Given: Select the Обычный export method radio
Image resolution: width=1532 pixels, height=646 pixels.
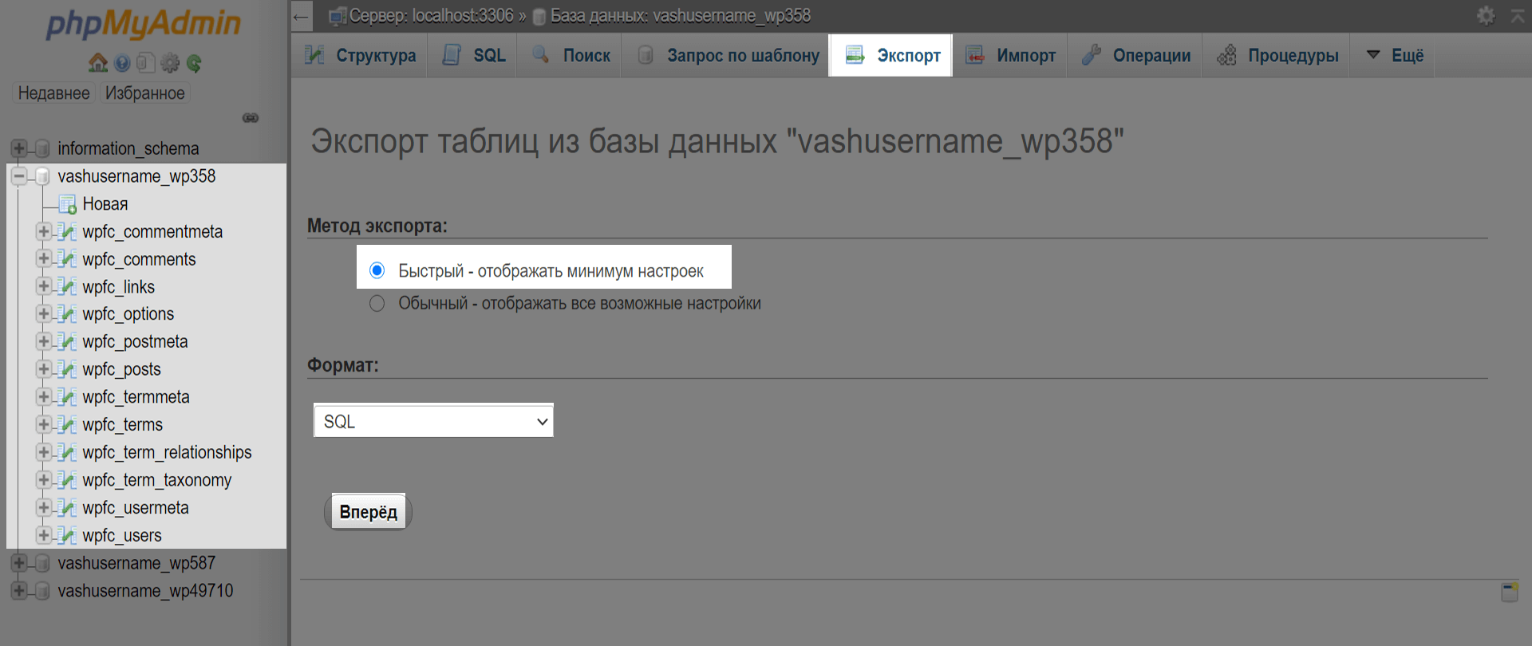Looking at the screenshot, I should point(377,303).
